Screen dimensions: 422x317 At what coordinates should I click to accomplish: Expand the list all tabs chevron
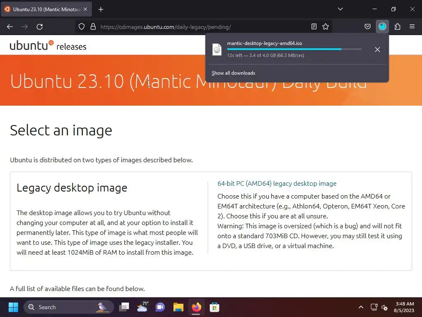[340, 9]
